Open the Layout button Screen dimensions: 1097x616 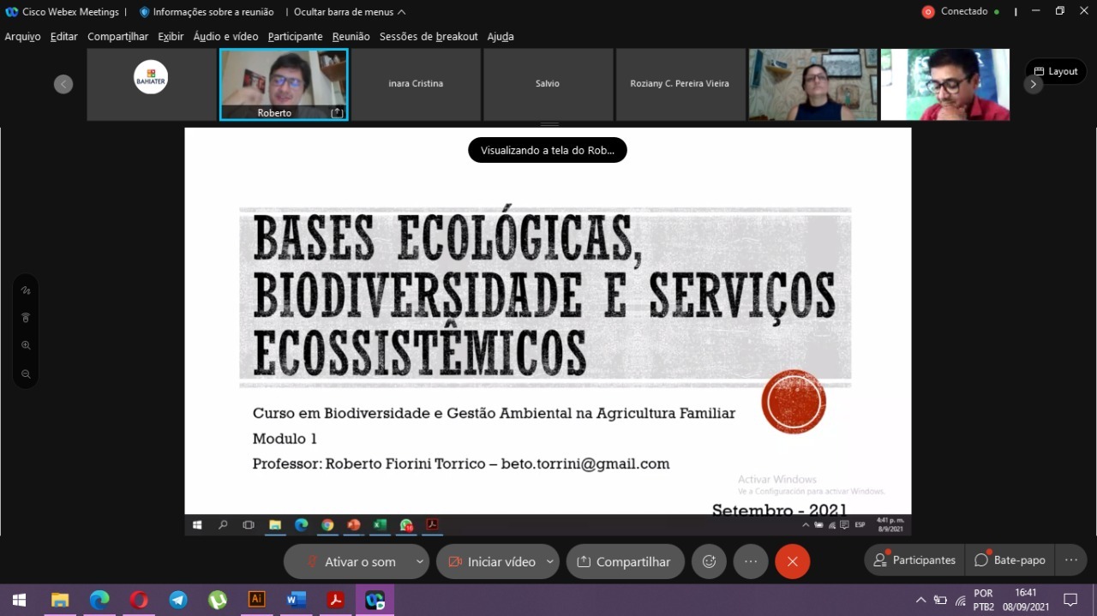point(1056,71)
